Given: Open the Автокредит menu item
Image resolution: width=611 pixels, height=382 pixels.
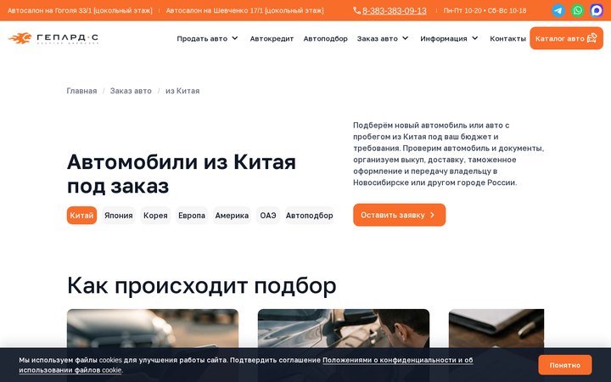Looking at the screenshot, I should click(x=272, y=38).
